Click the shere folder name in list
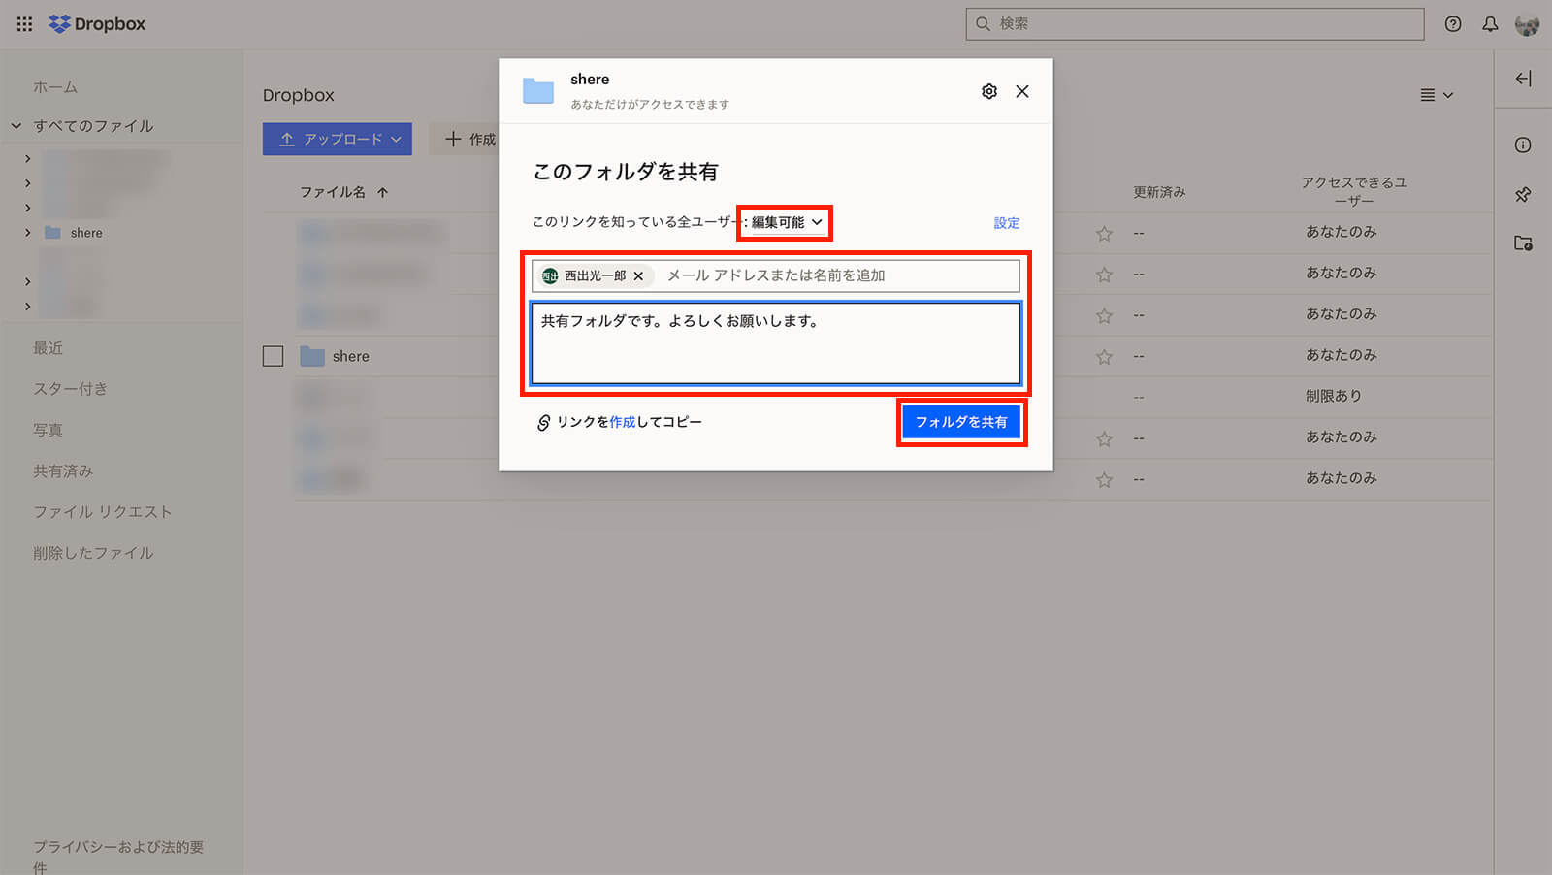Image resolution: width=1552 pixels, height=875 pixels. [x=351, y=357]
